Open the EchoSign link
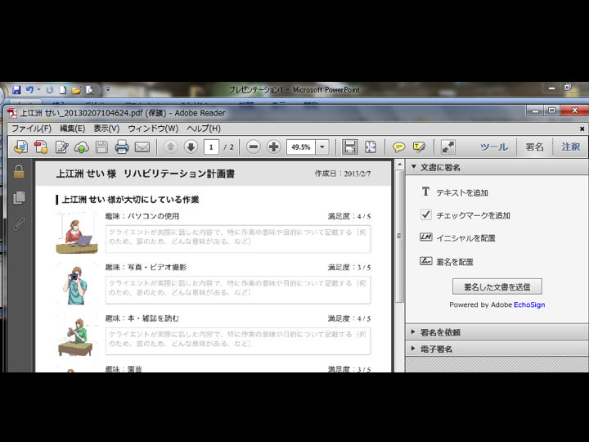The width and height of the screenshot is (589, 442). (x=529, y=304)
